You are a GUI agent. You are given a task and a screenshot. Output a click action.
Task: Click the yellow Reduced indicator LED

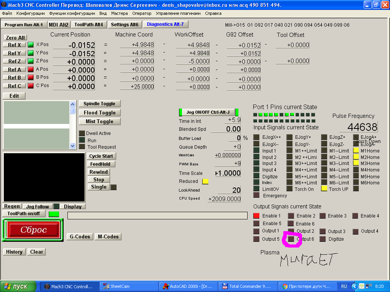coord(205,181)
